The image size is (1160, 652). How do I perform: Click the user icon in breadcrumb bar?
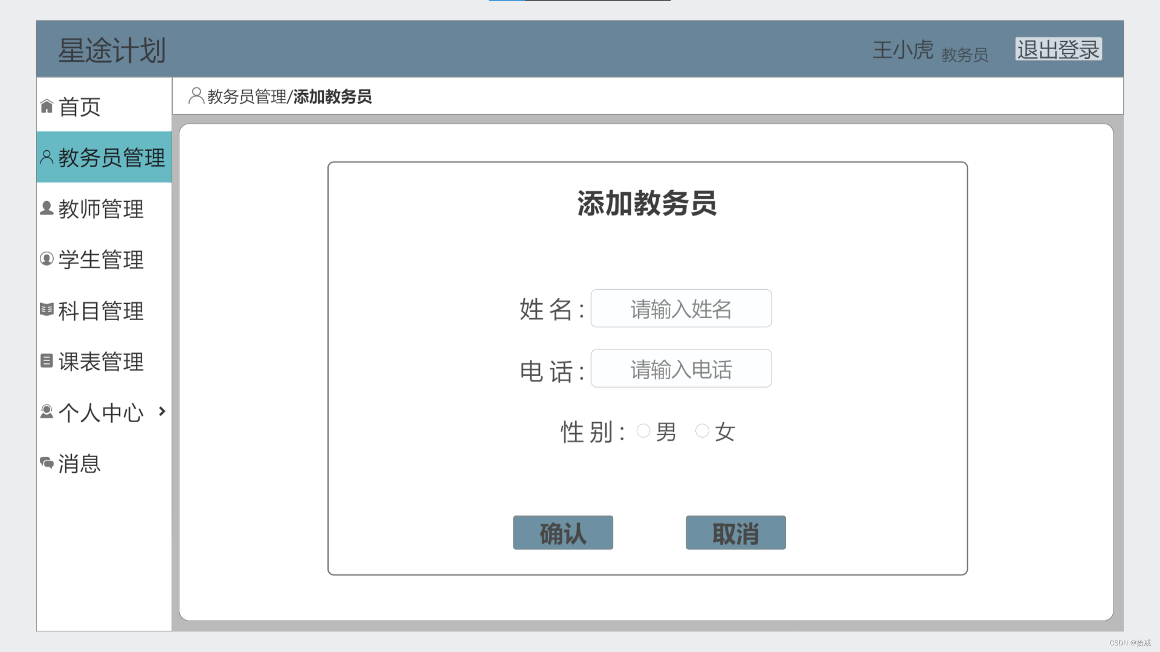tap(196, 95)
